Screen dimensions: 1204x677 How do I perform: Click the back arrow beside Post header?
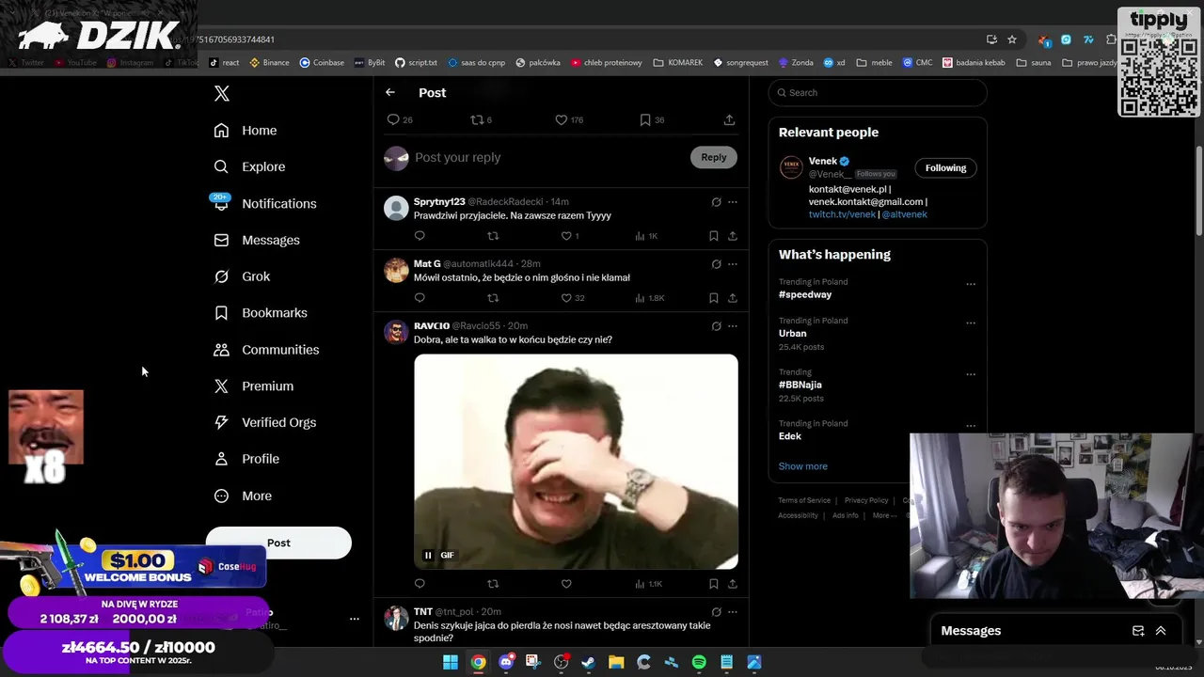click(390, 92)
